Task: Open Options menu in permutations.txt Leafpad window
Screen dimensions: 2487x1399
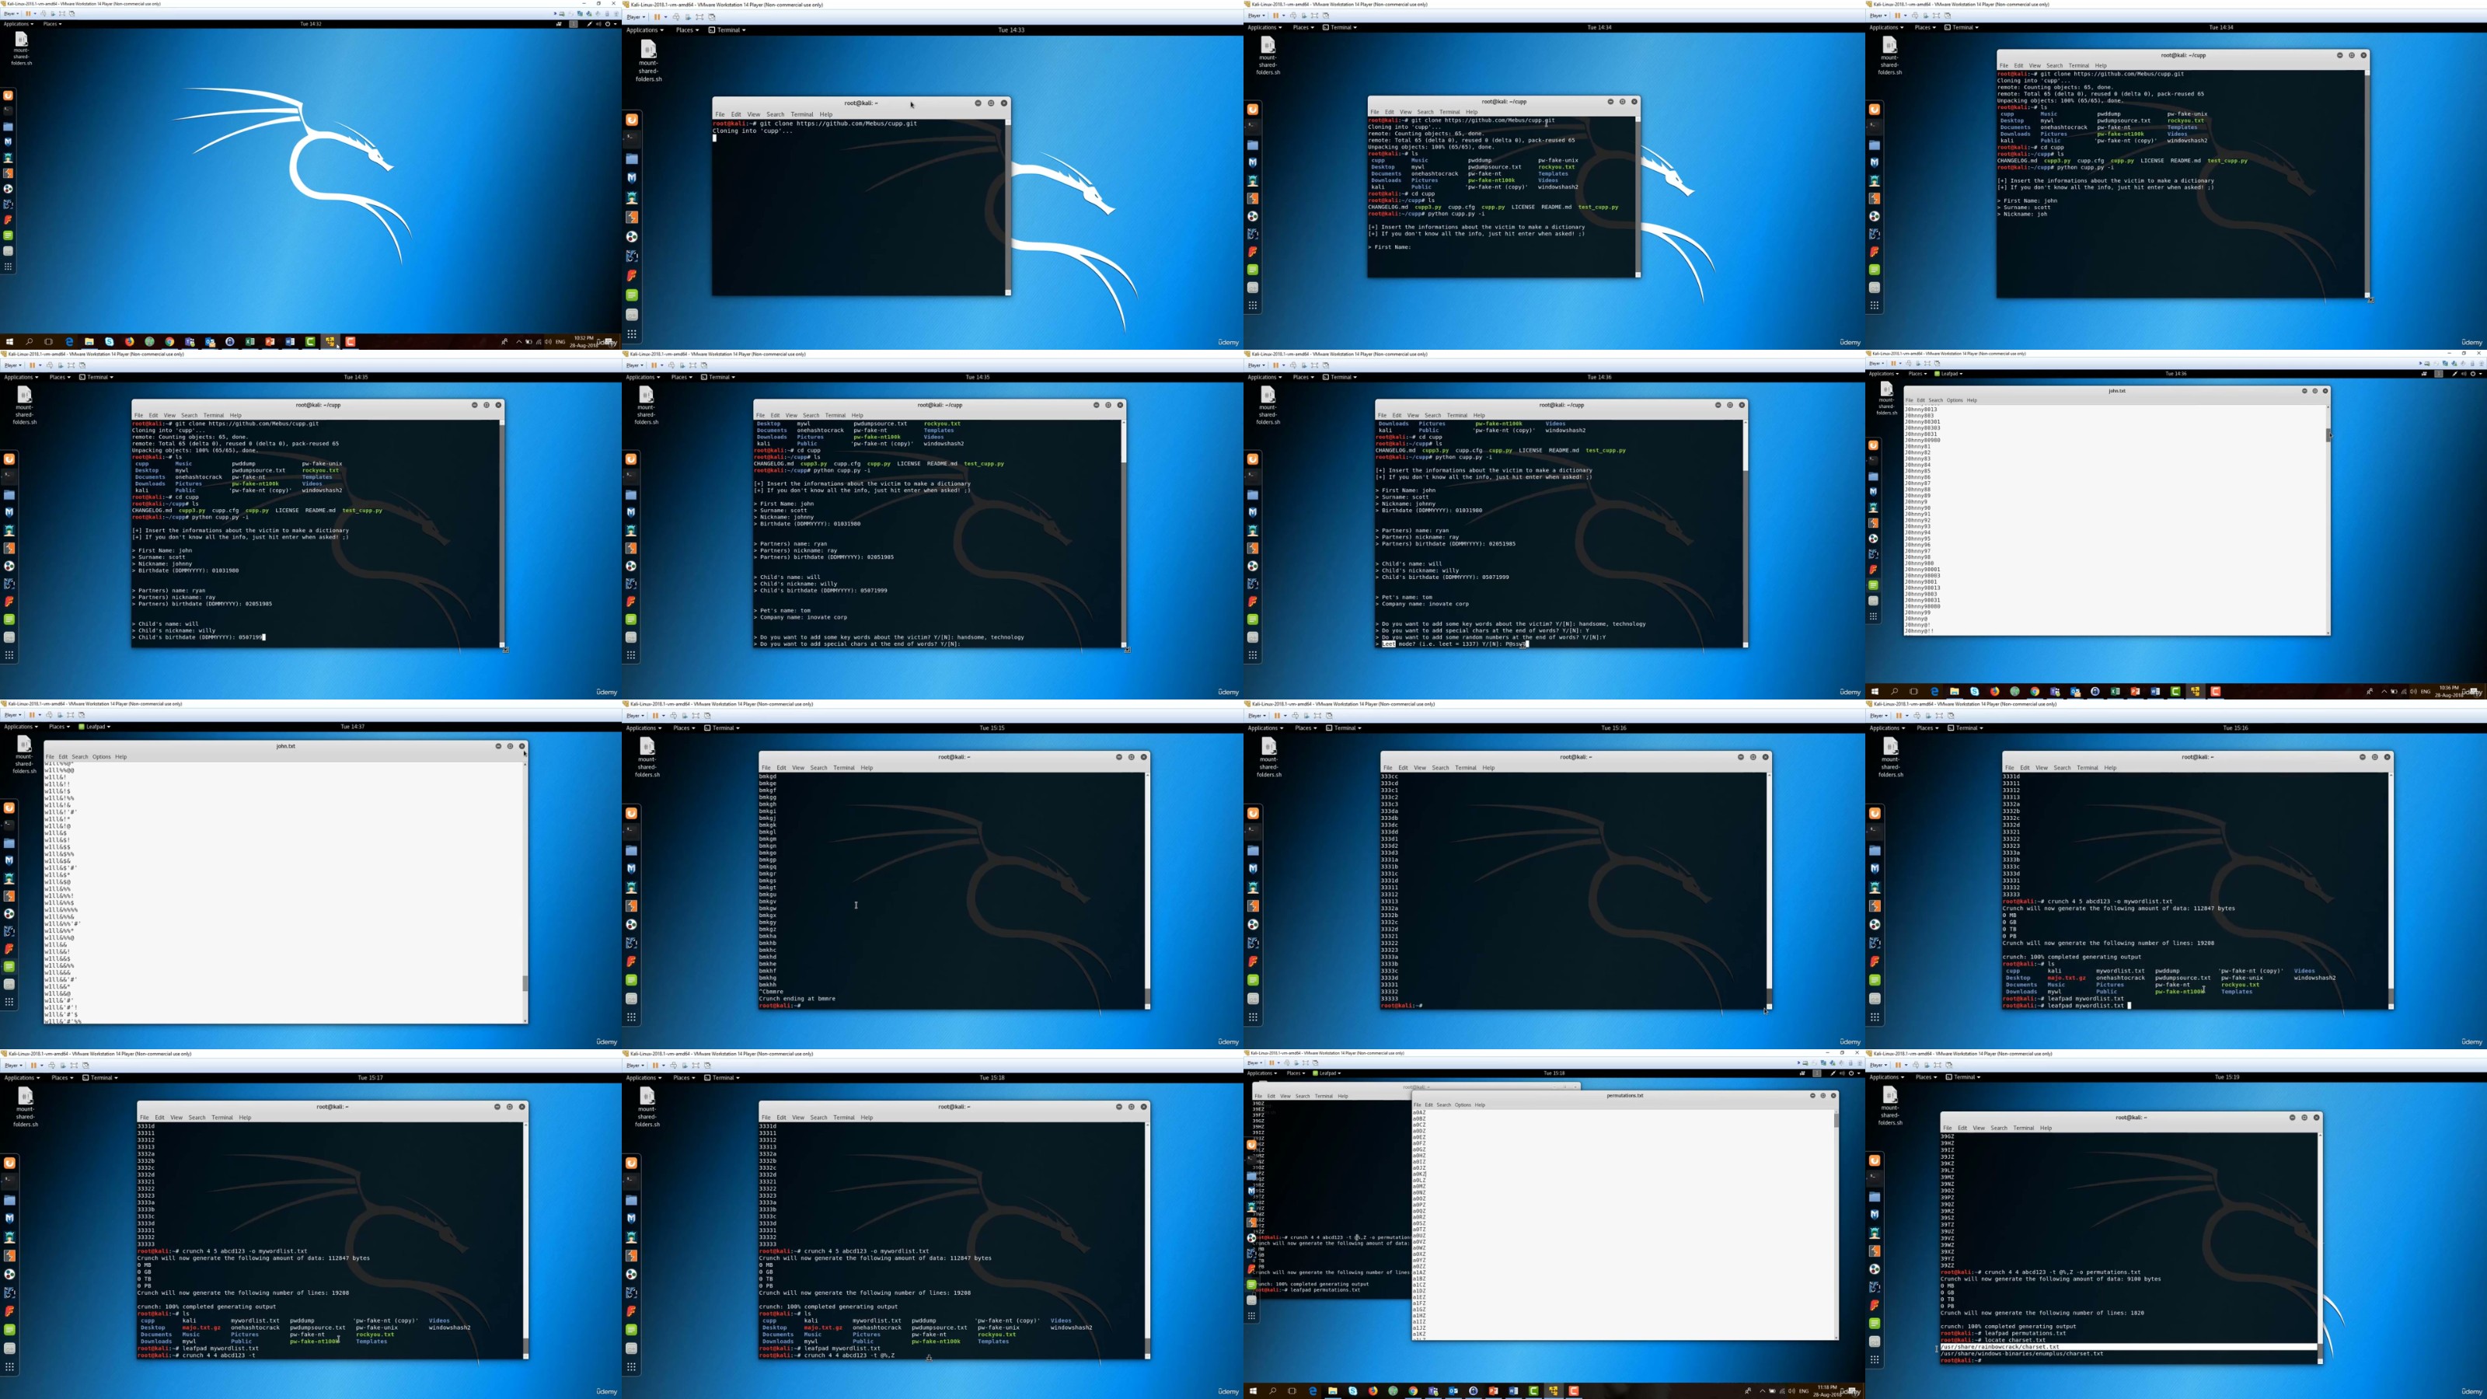Action: tap(1463, 1104)
